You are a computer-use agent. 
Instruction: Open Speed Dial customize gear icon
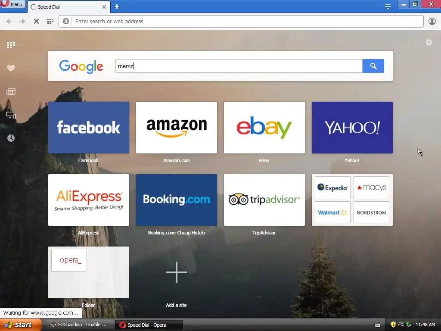(x=429, y=42)
